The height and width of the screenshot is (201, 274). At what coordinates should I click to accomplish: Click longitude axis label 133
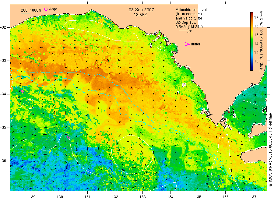[142, 197]
